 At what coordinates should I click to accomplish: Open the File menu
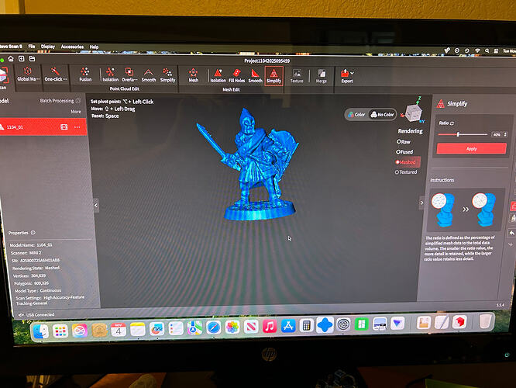click(32, 47)
